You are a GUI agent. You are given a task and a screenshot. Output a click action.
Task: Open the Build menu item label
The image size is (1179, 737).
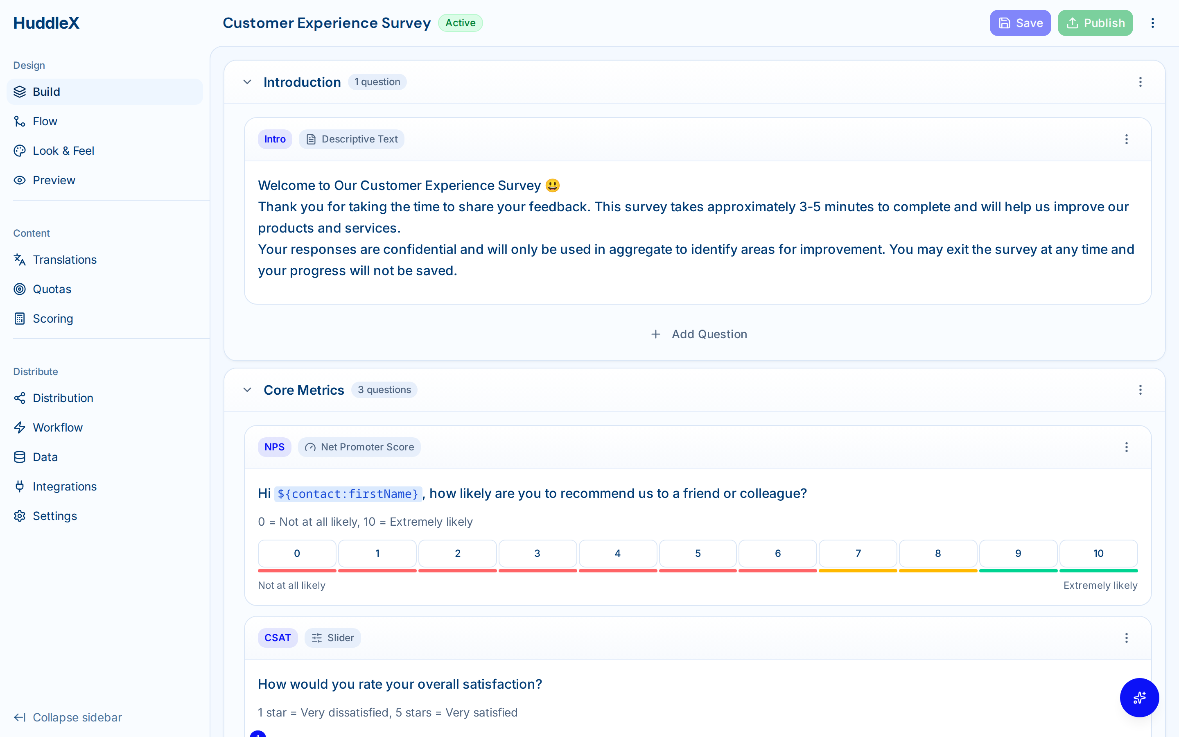coord(46,92)
